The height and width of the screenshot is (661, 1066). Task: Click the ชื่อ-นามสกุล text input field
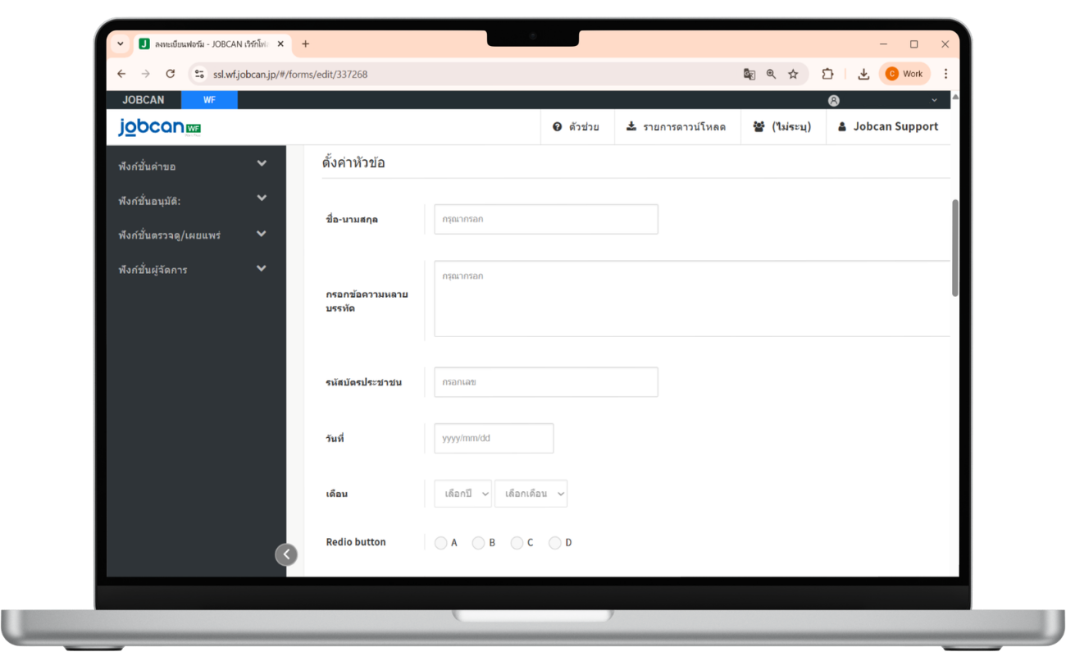pos(545,220)
